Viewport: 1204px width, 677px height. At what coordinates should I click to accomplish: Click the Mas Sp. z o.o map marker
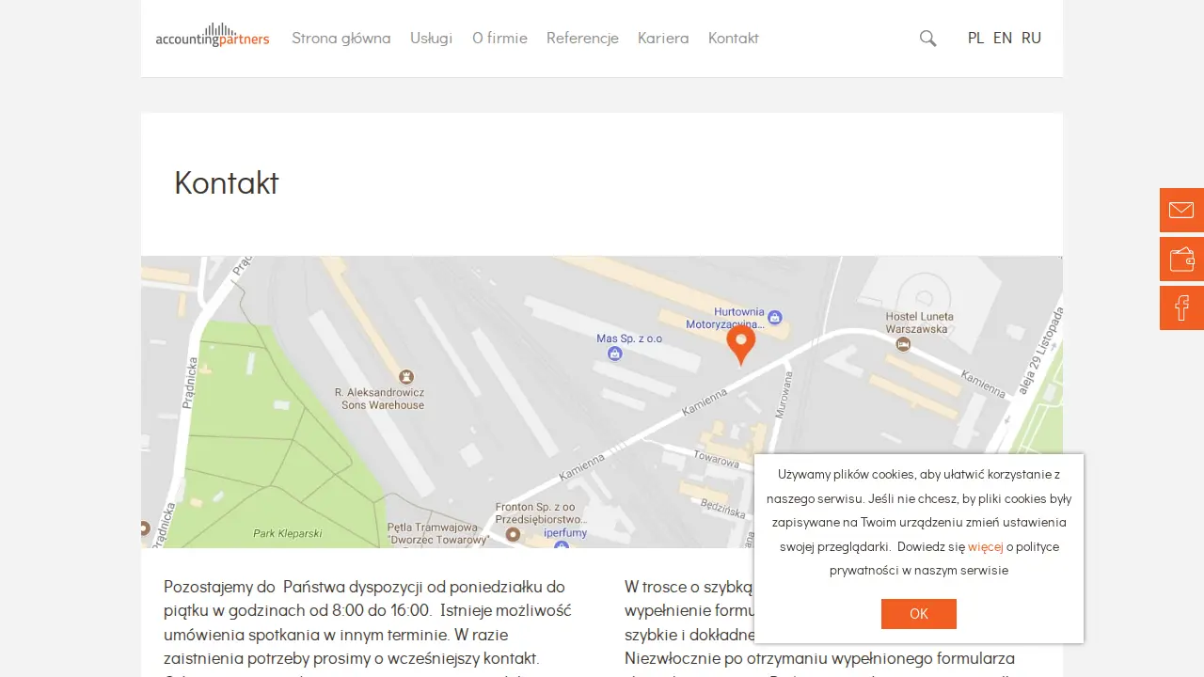(614, 354)
